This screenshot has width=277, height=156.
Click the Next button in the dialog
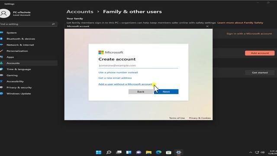click(166, 91)
